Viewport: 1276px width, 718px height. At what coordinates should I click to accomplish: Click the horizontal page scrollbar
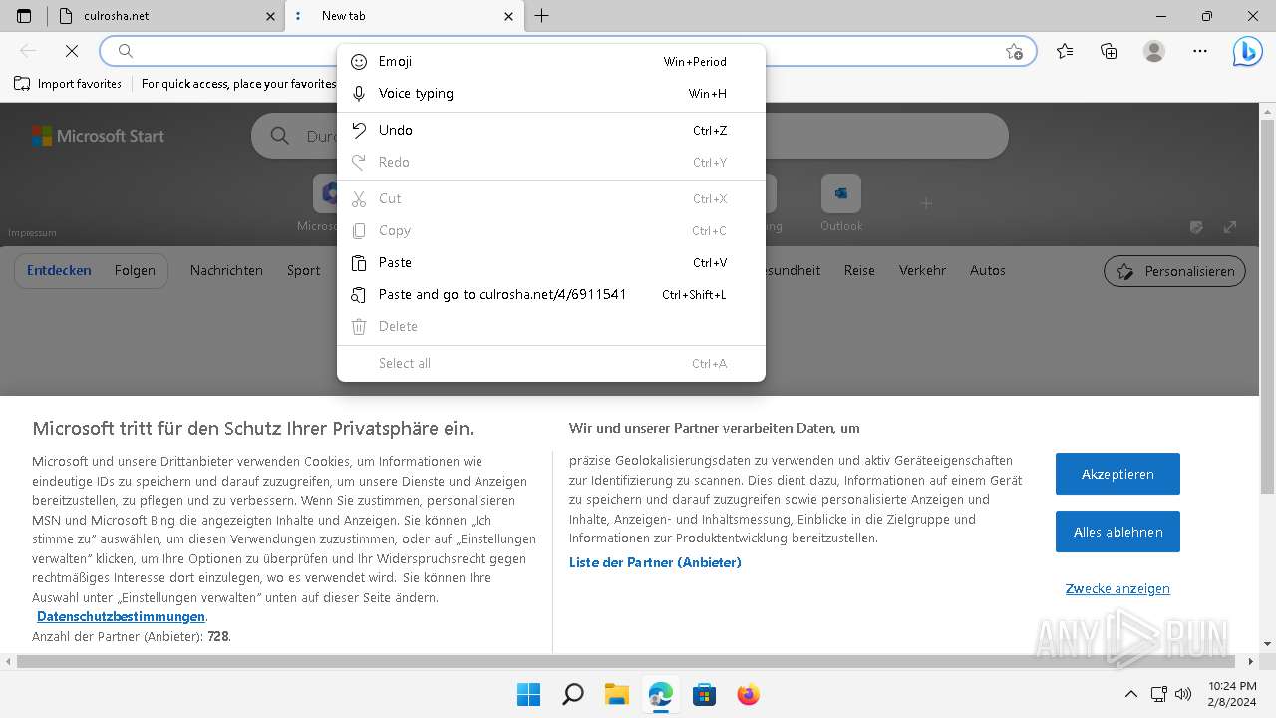click(627, 661)
